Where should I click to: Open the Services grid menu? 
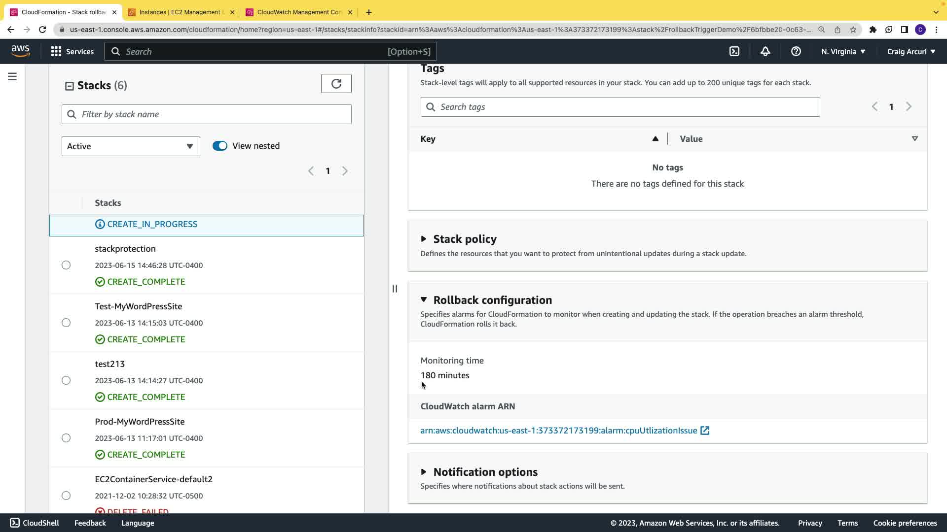(72, 51)
